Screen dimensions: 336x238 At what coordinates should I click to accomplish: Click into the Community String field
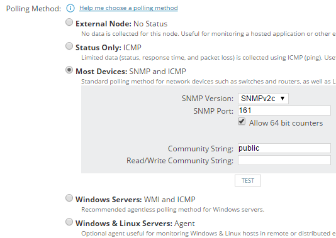click(284, 148)
